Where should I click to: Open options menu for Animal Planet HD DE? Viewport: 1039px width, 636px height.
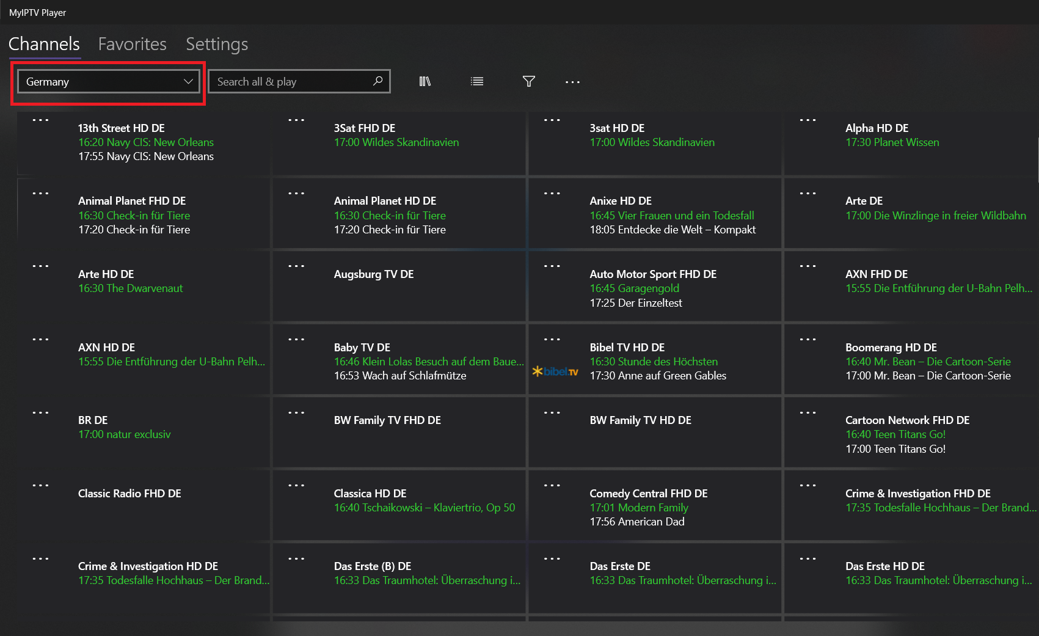296,193
